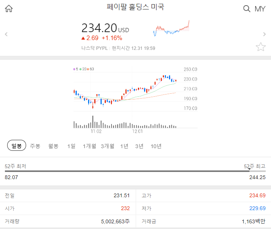The width and height of the screenshot is (271, 229).
Task: Click the 11.02 date label on chart
Action: click(96, 132)
